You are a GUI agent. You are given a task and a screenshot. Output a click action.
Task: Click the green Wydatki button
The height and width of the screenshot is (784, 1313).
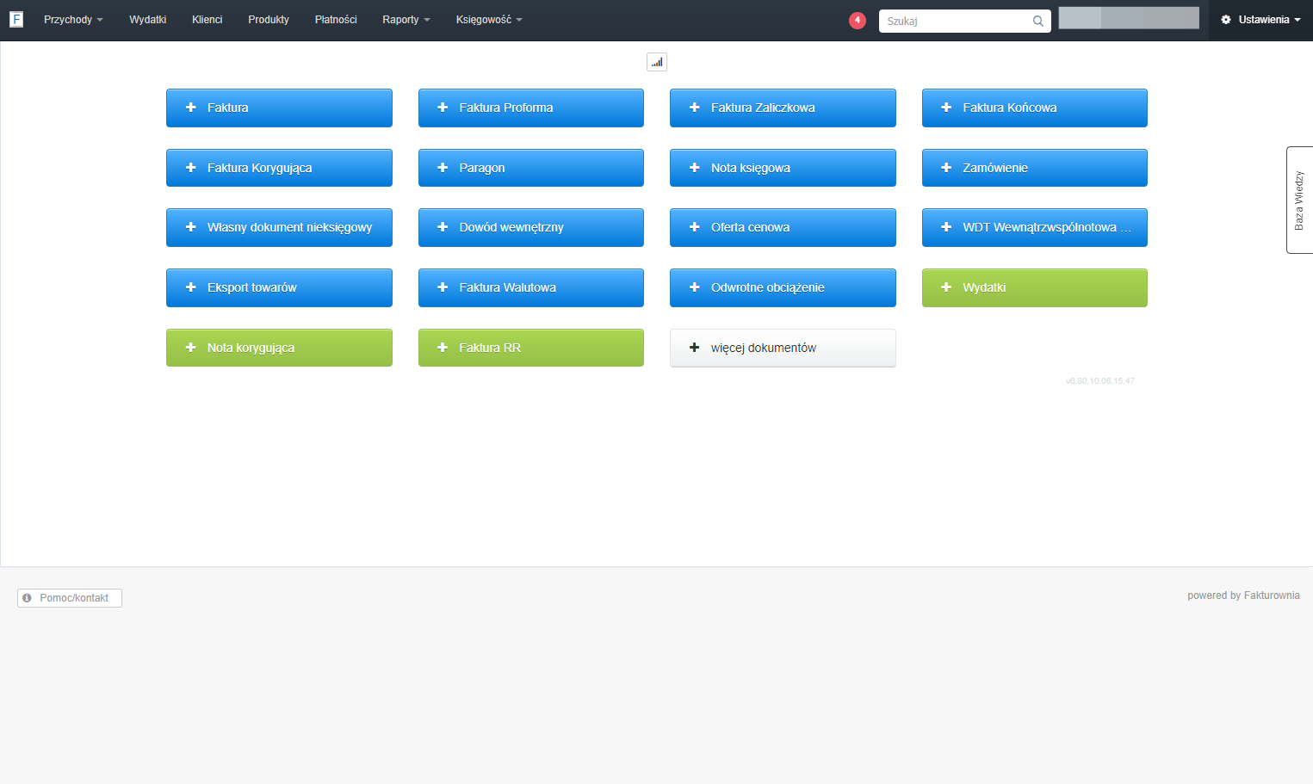(x=1035, y=287)
